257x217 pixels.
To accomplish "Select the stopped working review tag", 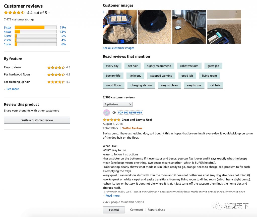I will (161, 76).
